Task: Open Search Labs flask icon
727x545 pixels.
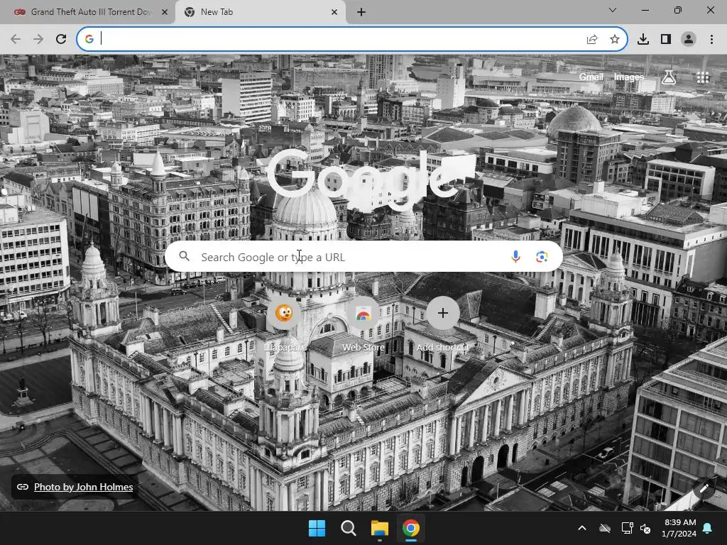Action: (x=669, y=77)
